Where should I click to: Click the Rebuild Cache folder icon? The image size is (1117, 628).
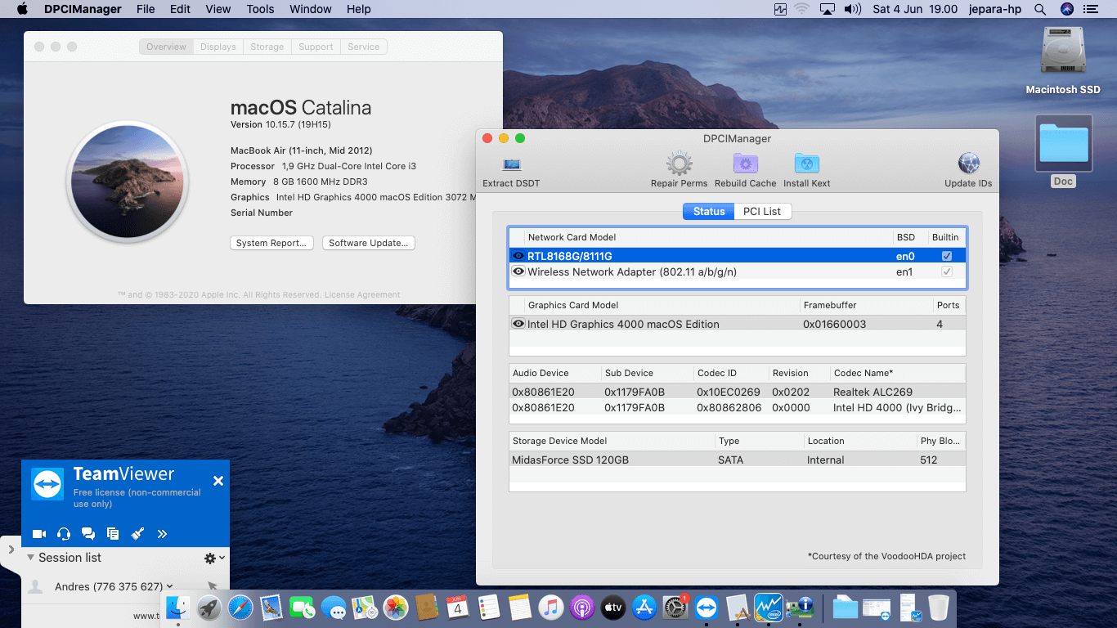745,164
